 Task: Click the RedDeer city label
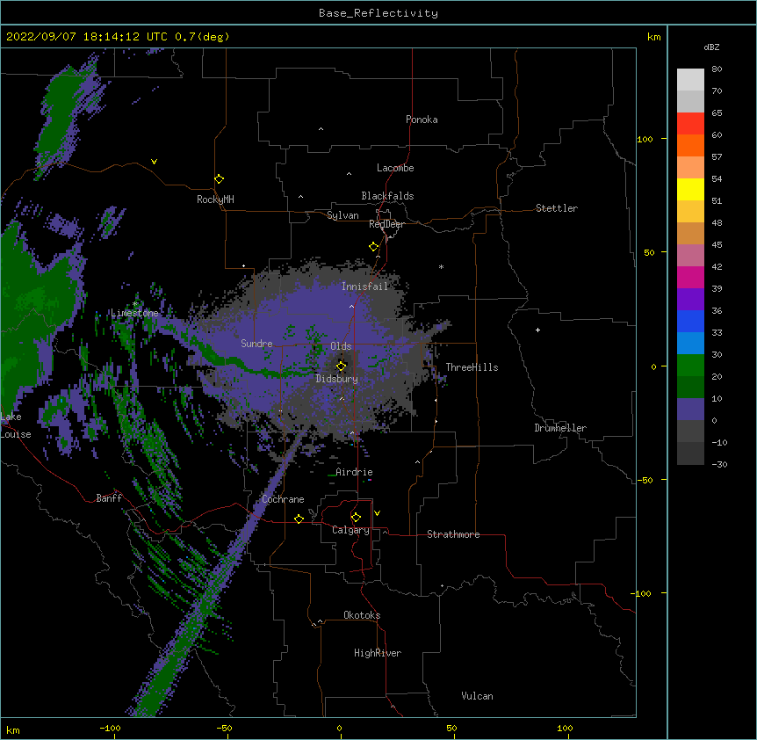tap(386, 224)
